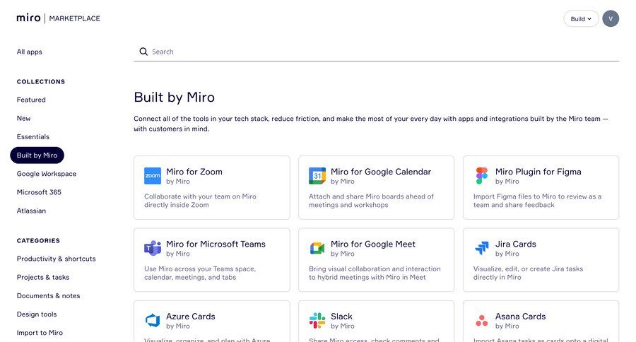This screenshot has width=636, height=342.
Task: Open the Google Workspace collection
Action: click(47, 174)
